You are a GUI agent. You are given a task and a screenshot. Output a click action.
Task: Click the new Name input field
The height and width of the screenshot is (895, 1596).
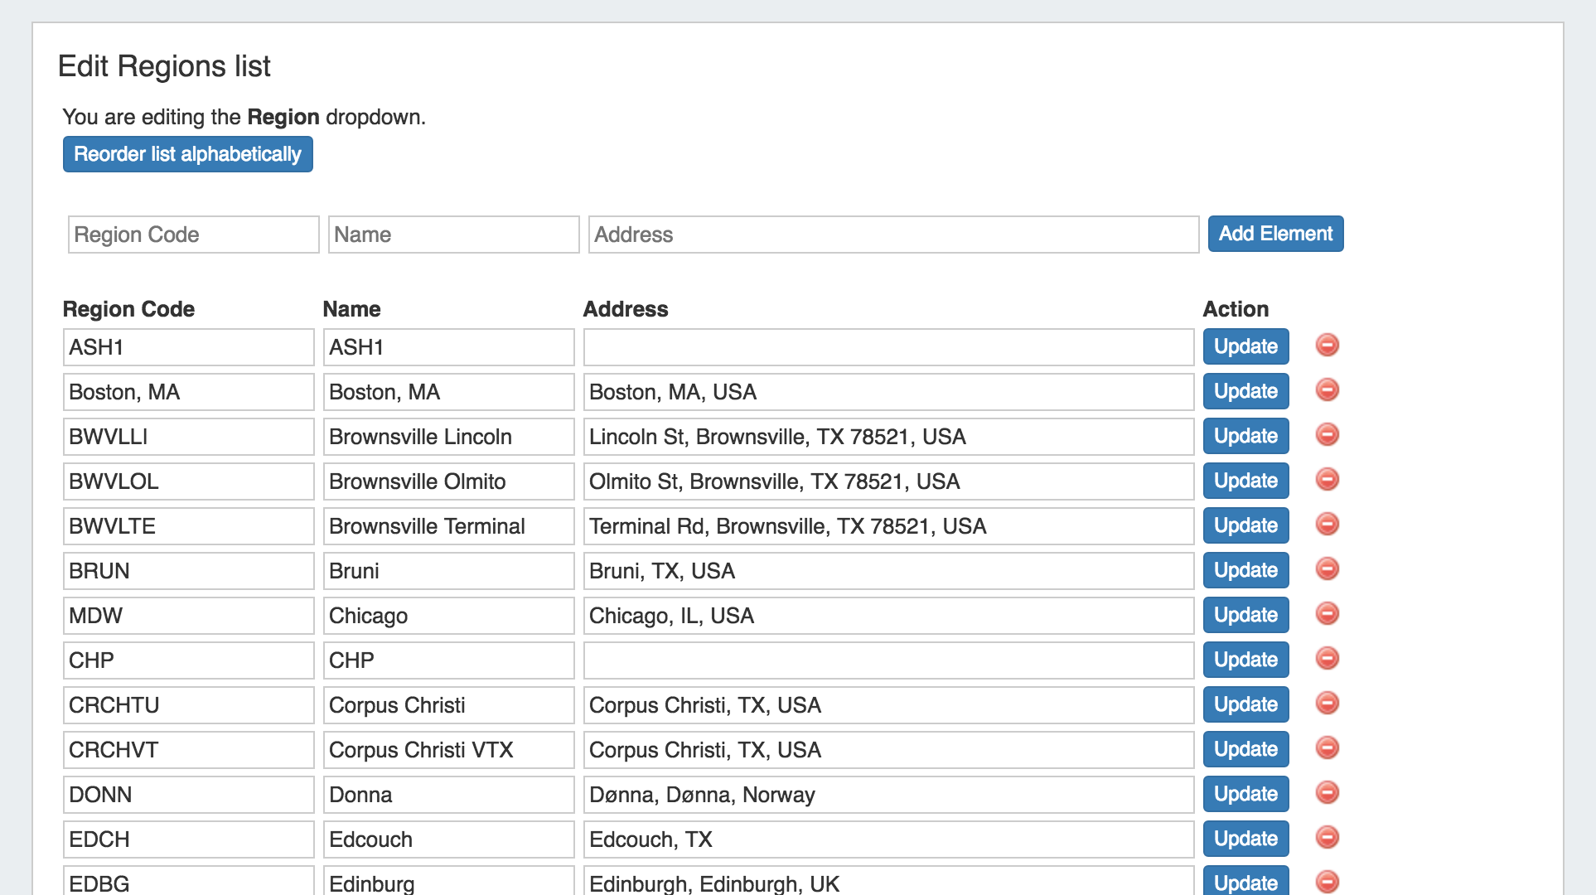click(453, 235)
